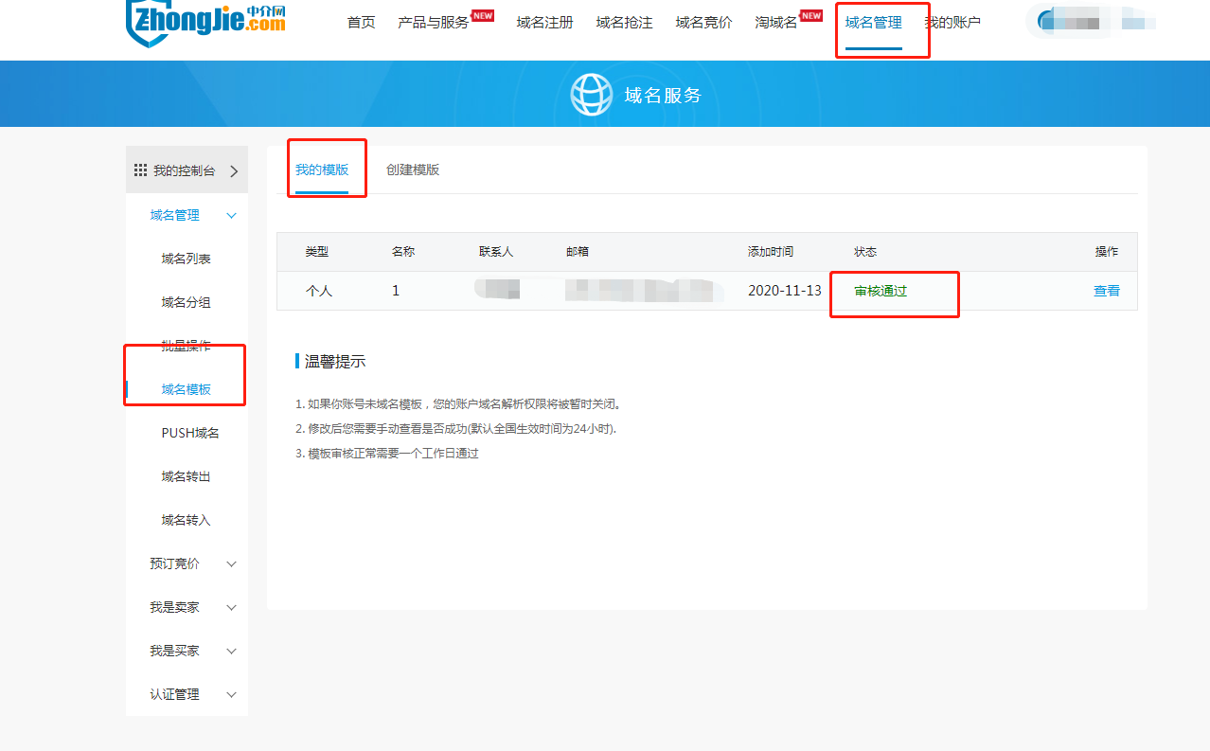Select the 我的模版 tab
1210x751 pixels.
(322, 170)
